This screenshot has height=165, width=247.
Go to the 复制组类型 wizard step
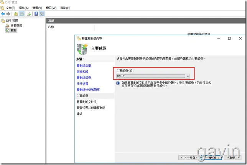tap(84, 65)
